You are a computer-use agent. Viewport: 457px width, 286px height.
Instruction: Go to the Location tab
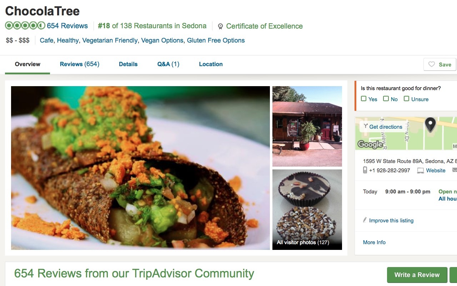click(x=211, y=64)
